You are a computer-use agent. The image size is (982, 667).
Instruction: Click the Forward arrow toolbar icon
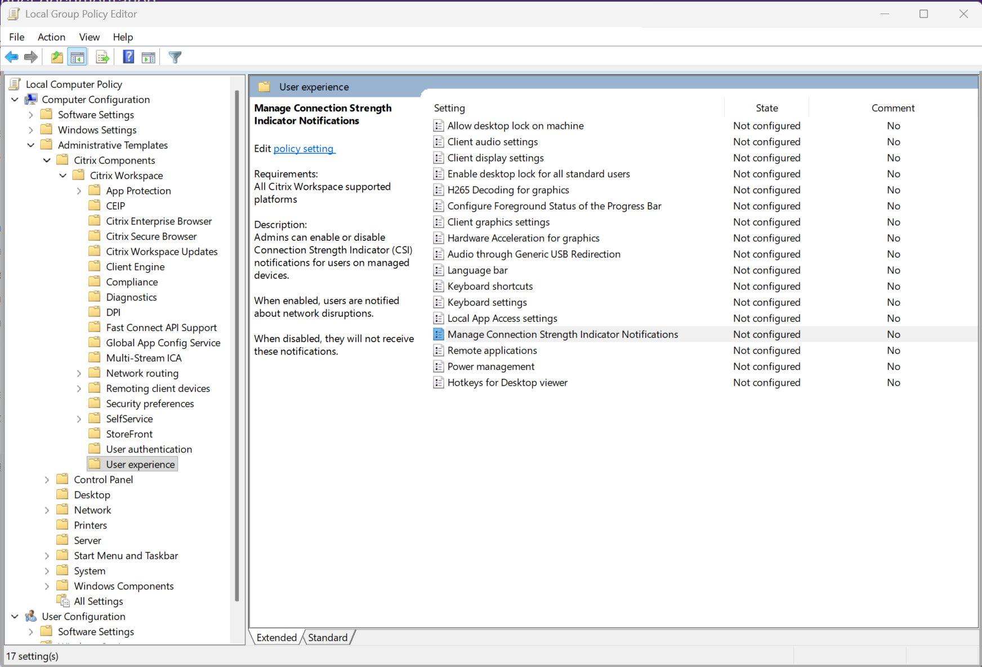click(31, 57)
